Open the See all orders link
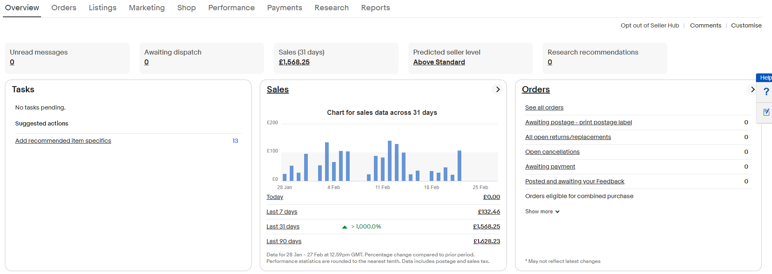This screenshot has width=772, height=274. coord(544,107)
